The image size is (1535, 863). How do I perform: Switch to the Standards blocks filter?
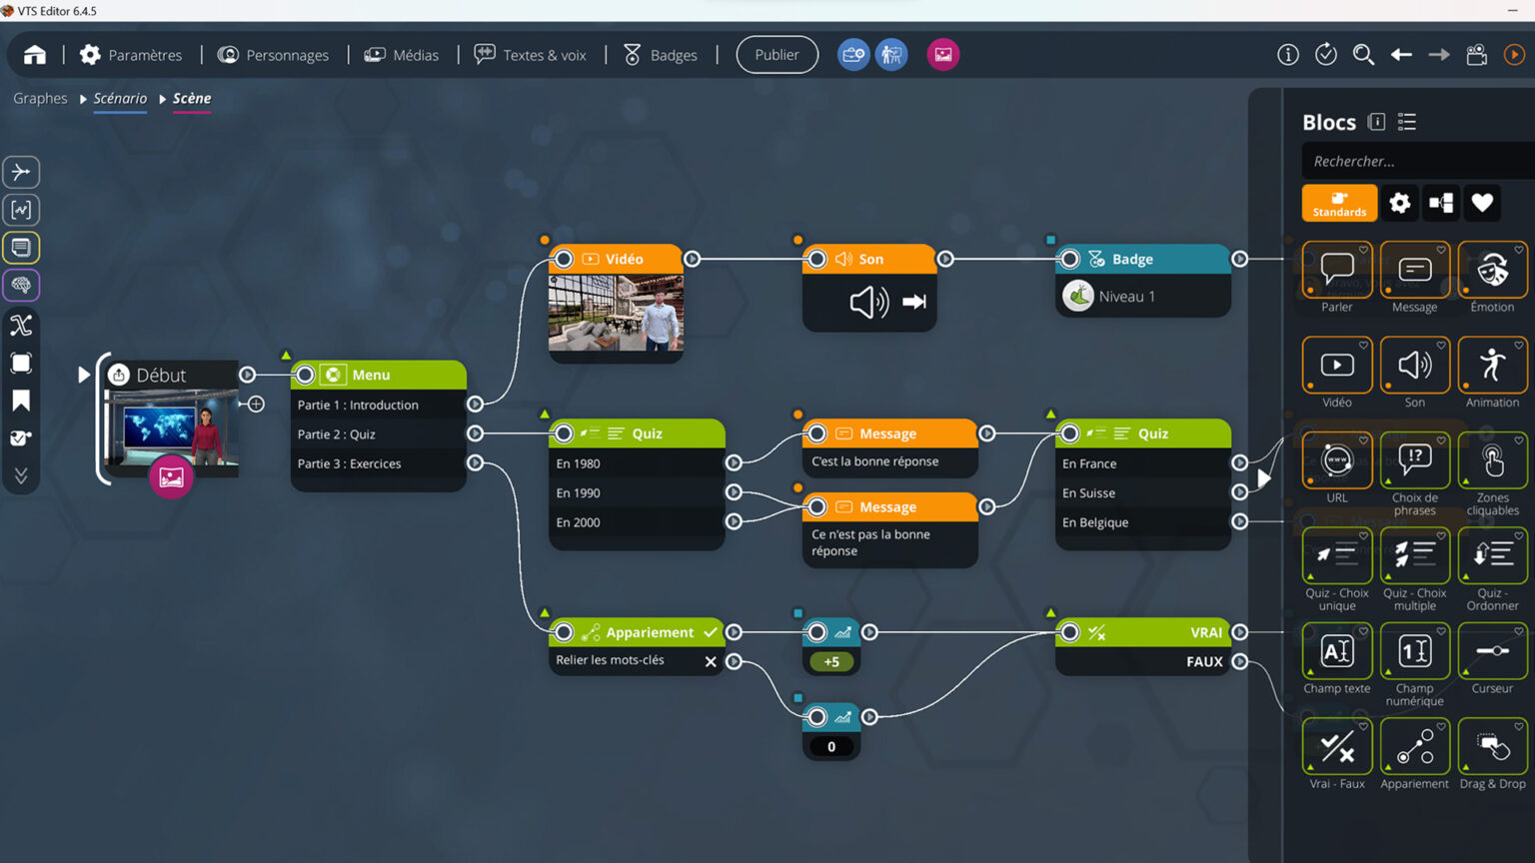point(1339,203)
